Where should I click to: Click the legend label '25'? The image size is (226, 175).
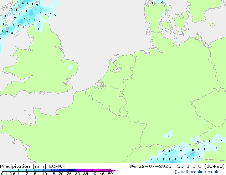(69, 174)
